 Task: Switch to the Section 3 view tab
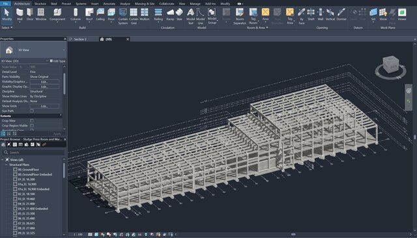(80, 39)
